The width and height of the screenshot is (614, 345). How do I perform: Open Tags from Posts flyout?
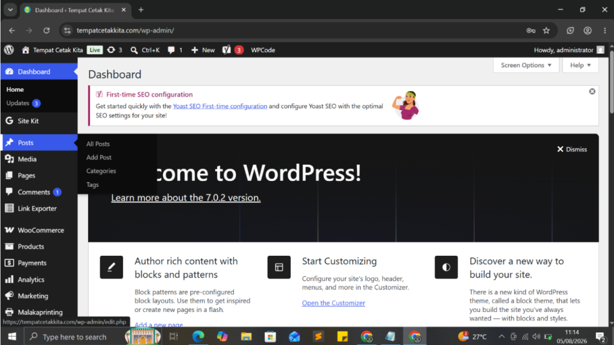pos(92,184)
